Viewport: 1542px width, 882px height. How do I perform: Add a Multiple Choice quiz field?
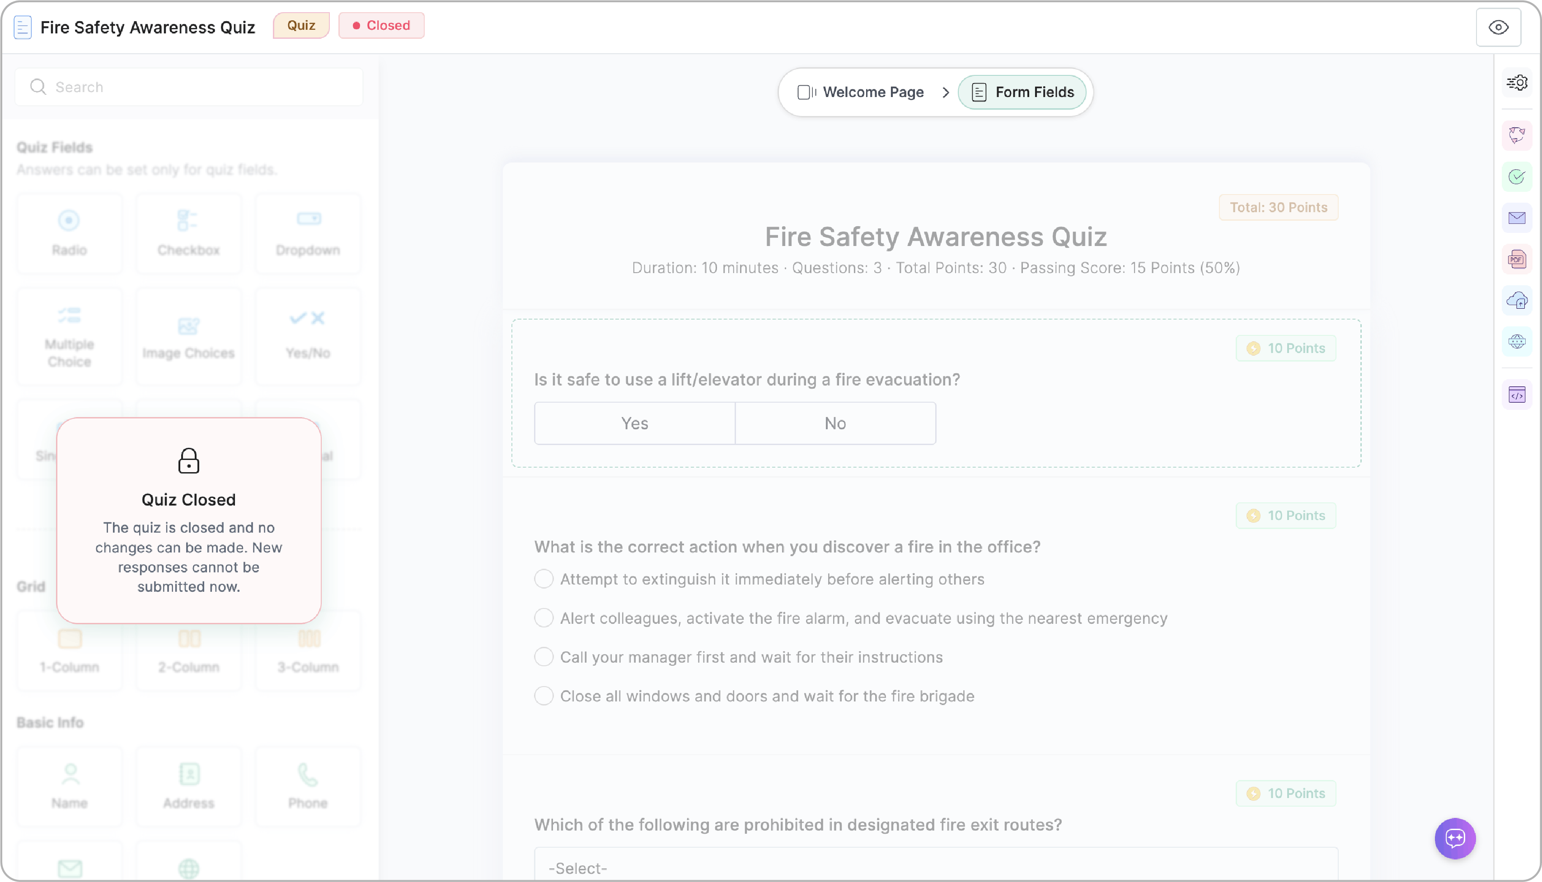click(69, 336)
